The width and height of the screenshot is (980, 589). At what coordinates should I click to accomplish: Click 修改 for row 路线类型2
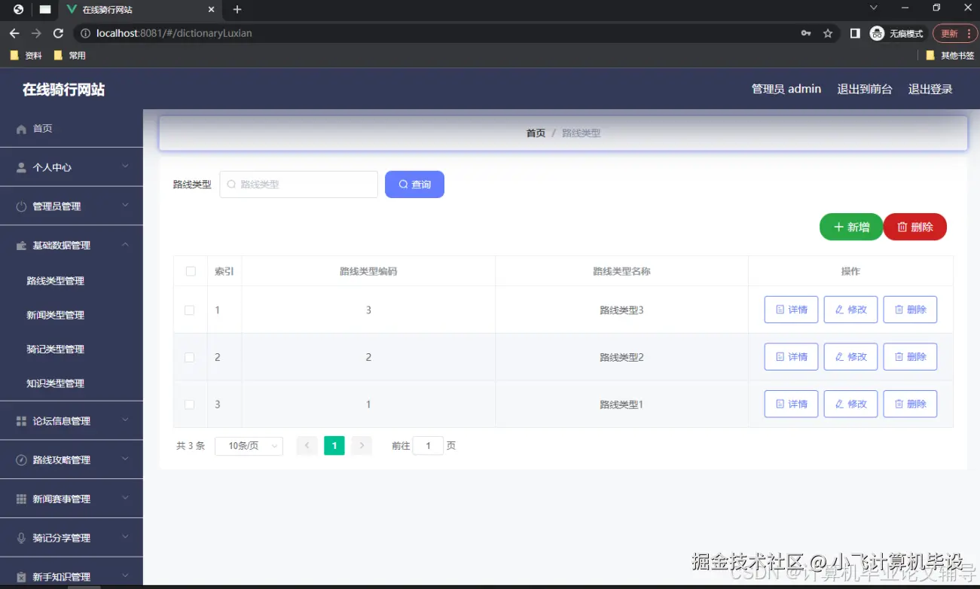pos(850,357)
